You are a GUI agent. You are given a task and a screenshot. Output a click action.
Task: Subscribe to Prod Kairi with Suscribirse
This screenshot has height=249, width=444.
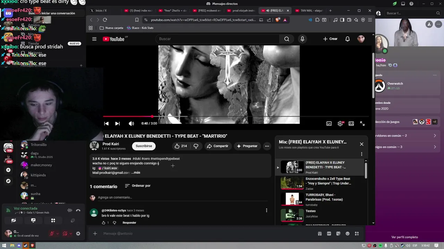click(x=144, y=146)
